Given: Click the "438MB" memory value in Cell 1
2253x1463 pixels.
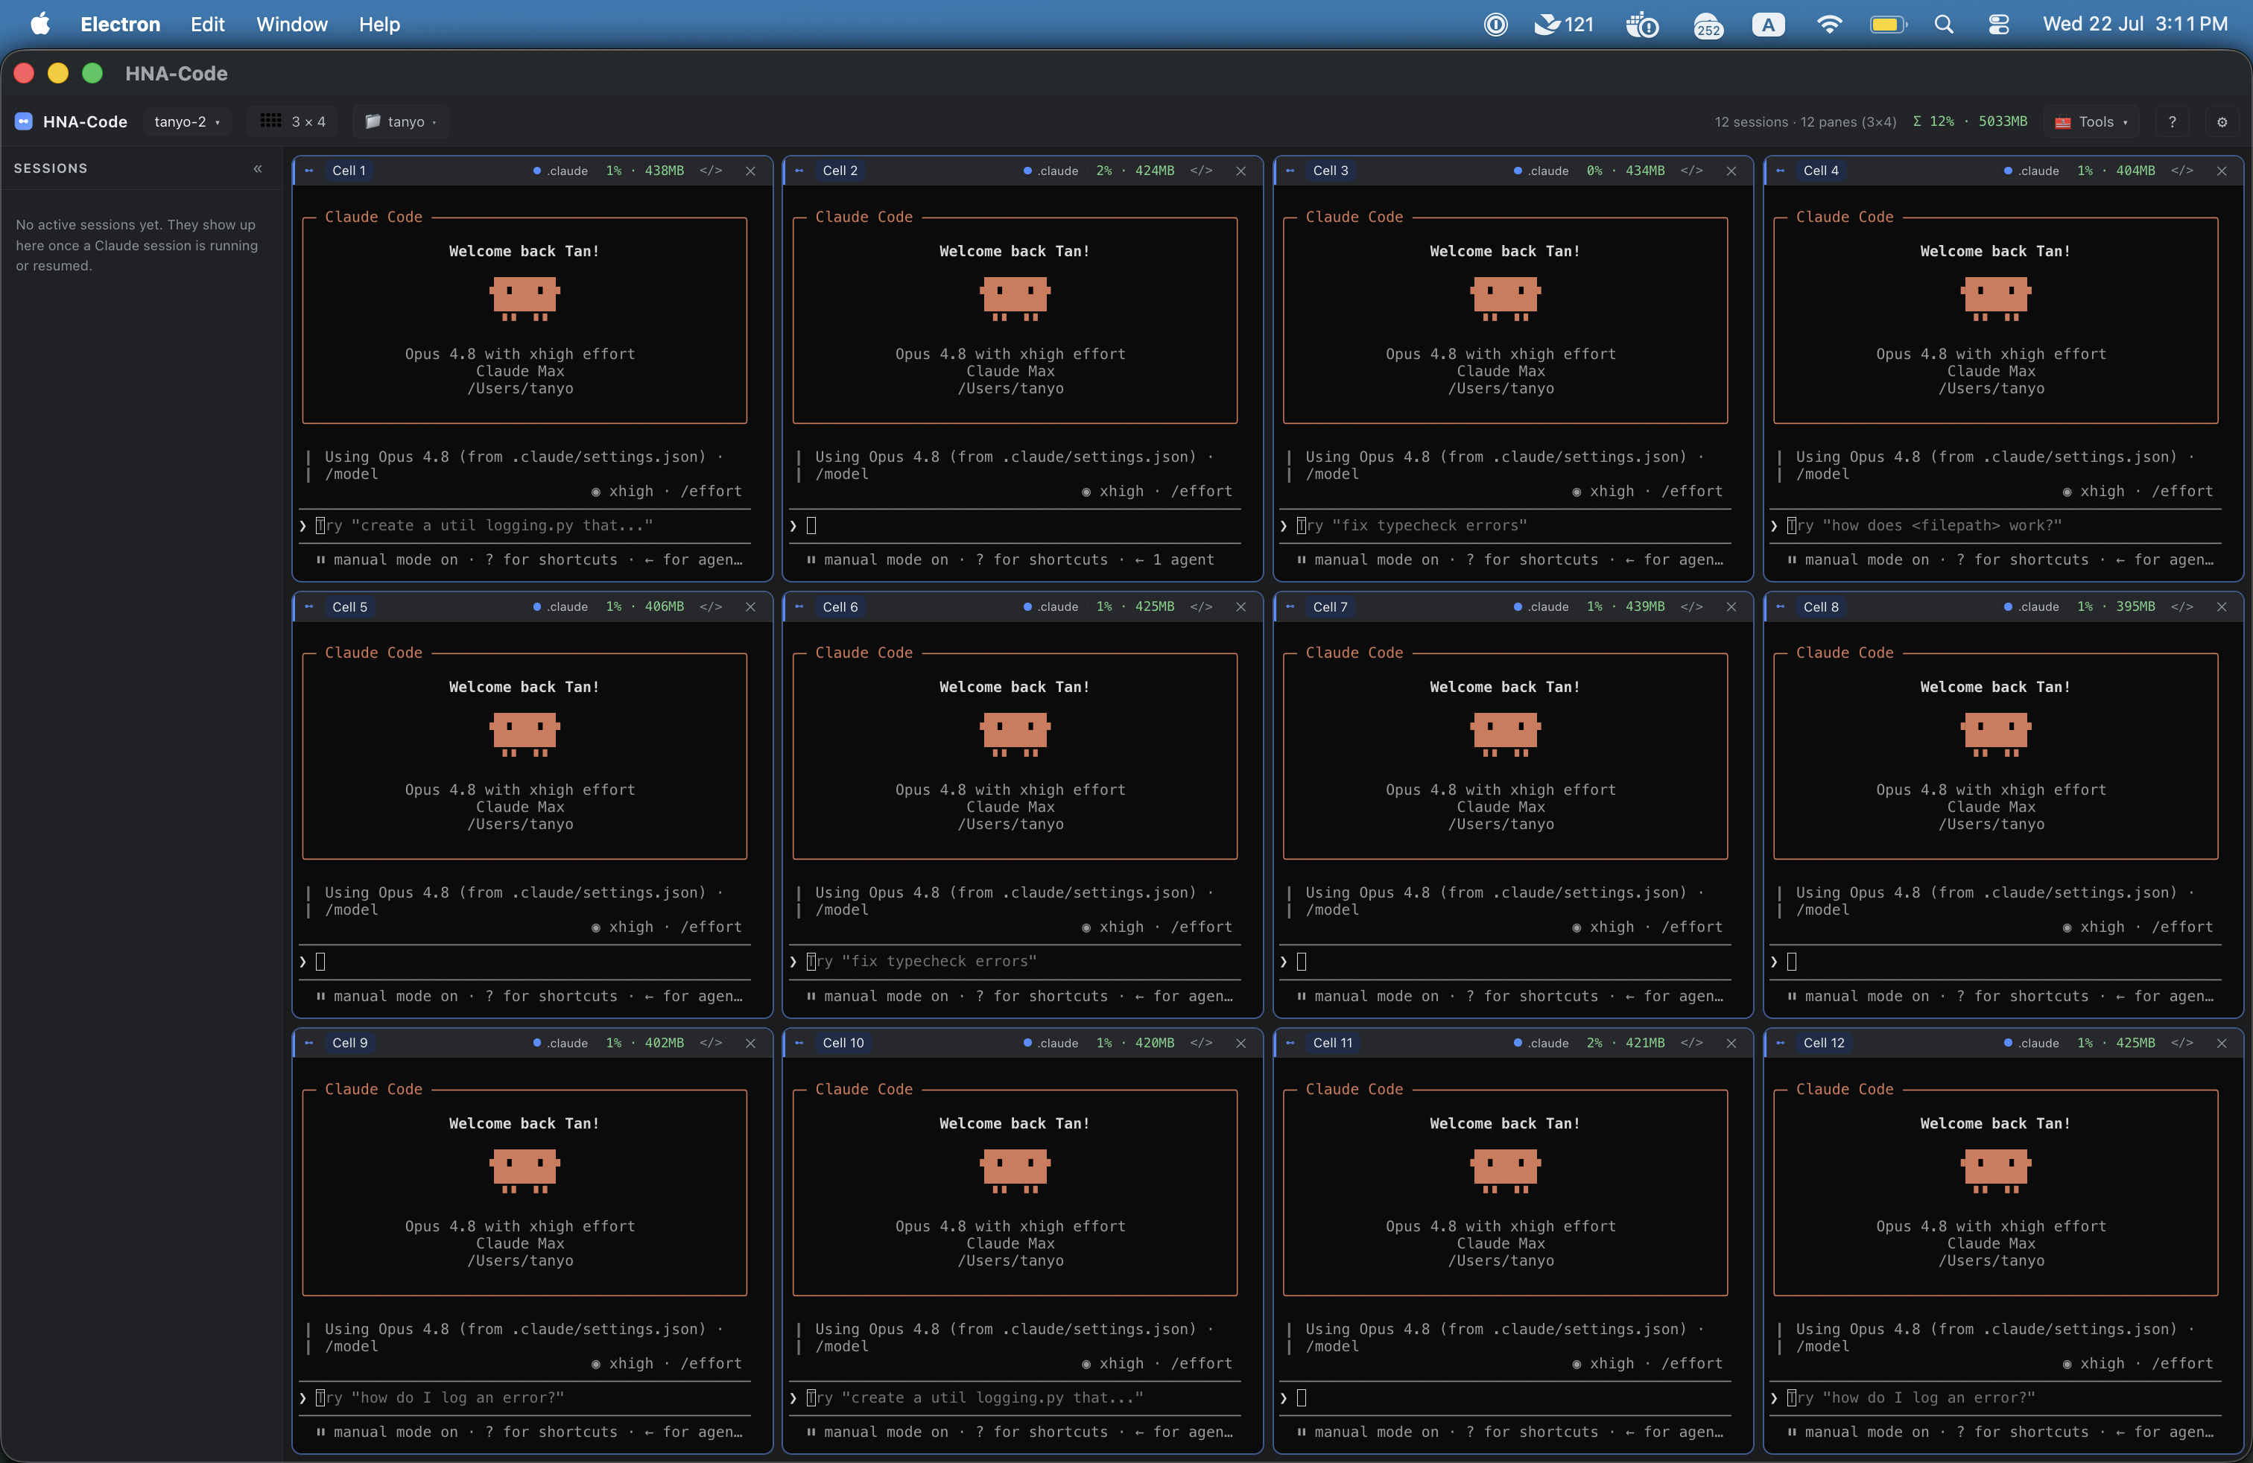Looking at the screenshot, I should pos(664,171).
